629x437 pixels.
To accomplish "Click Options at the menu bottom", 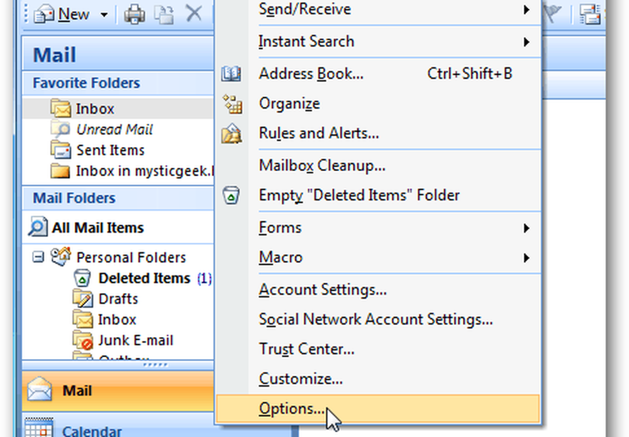I will pyautogui.click(x=378, y=409).
